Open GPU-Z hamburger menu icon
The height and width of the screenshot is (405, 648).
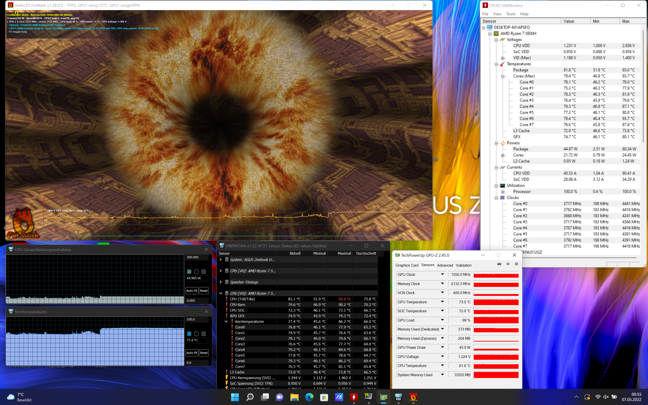point(516,264)
